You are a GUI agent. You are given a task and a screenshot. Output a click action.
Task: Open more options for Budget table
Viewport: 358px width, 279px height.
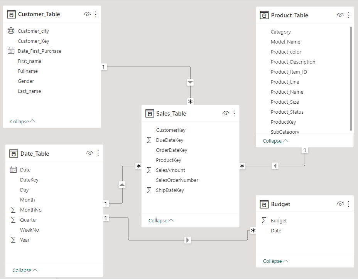348,204
